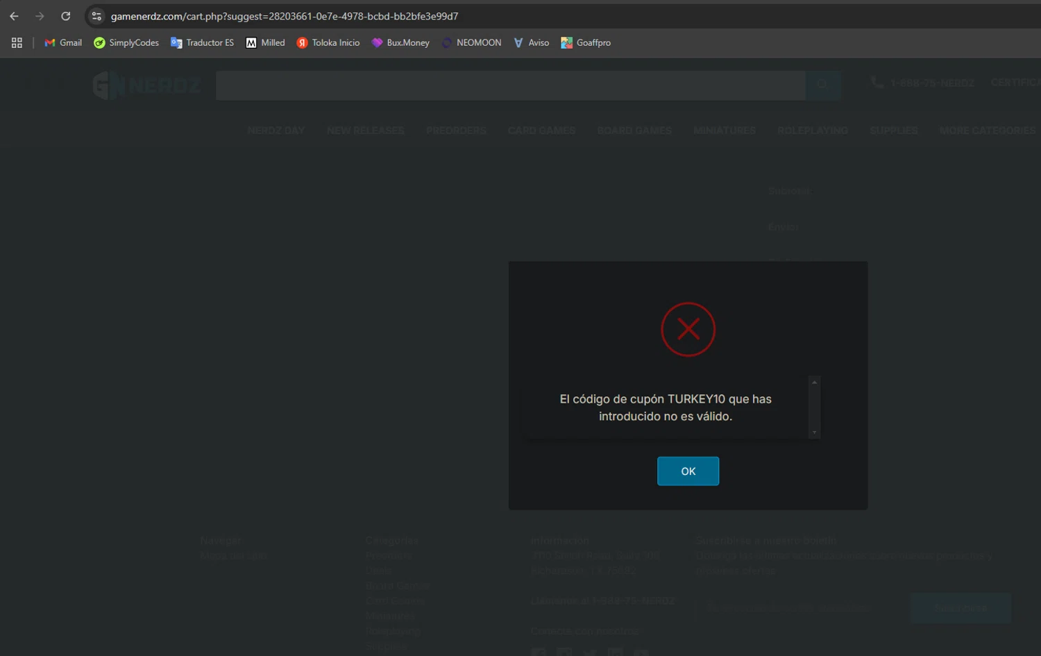This screenshot has height=656, width=1041.
Task: Open the NEOMOON bookmark
Action: 471,43
